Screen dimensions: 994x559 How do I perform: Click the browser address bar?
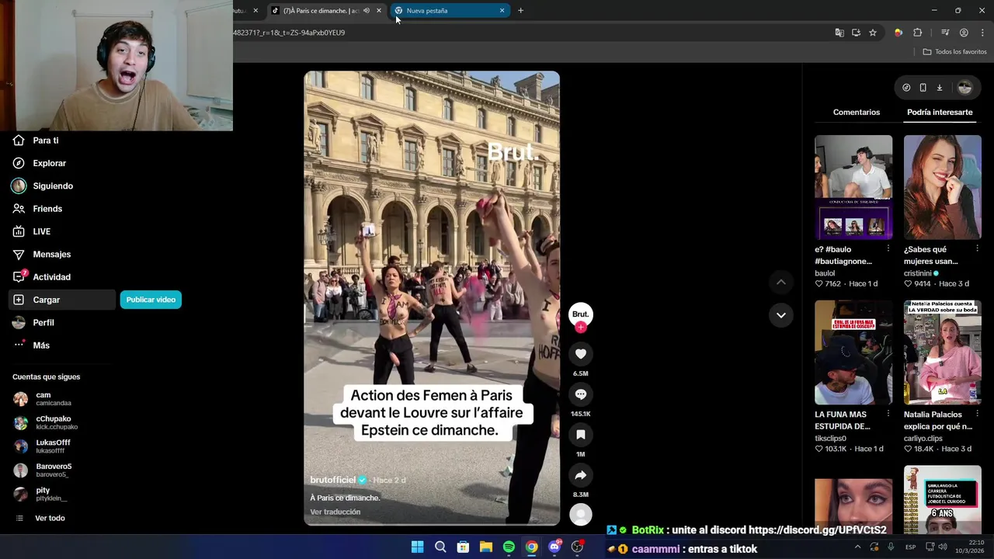point(528,33)
